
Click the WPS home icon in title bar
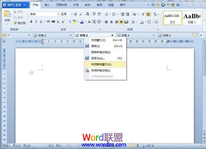click(x=158, y=5)
